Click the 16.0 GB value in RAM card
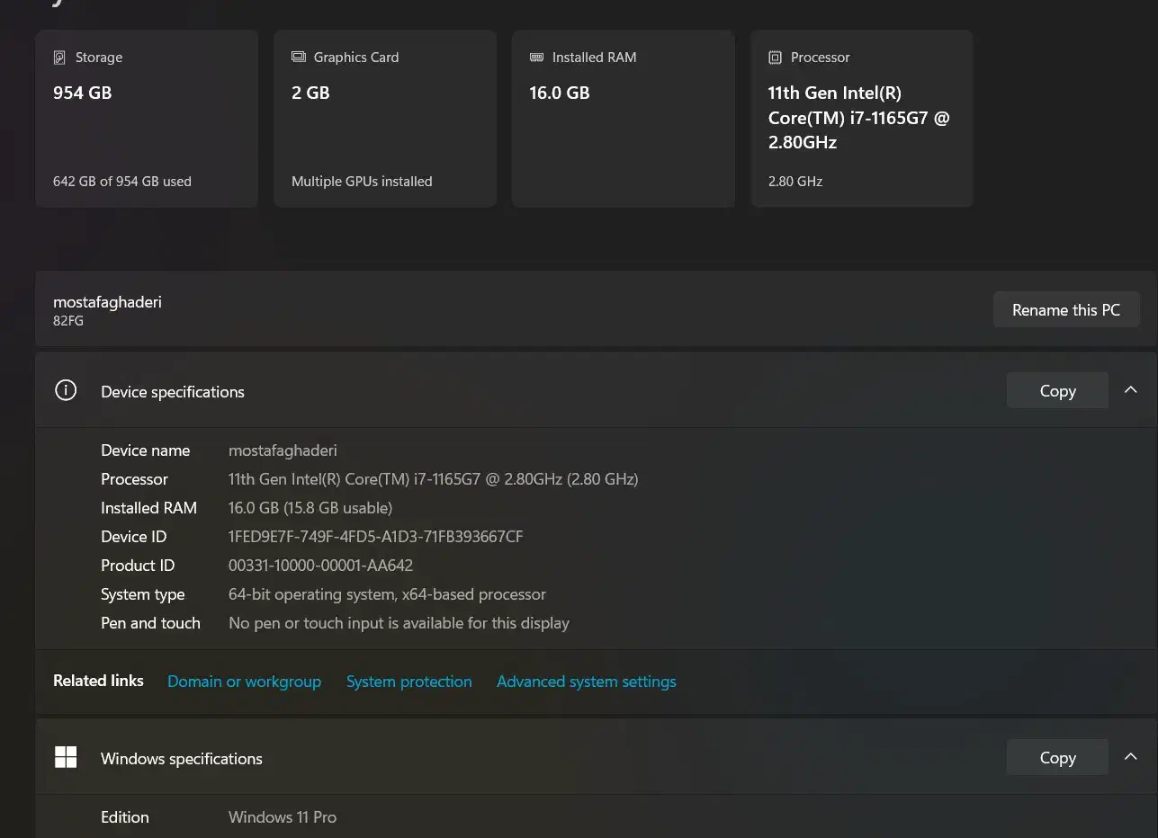Screen dimensions: 1158x838 pyautogui.click(x=560, y=93)
